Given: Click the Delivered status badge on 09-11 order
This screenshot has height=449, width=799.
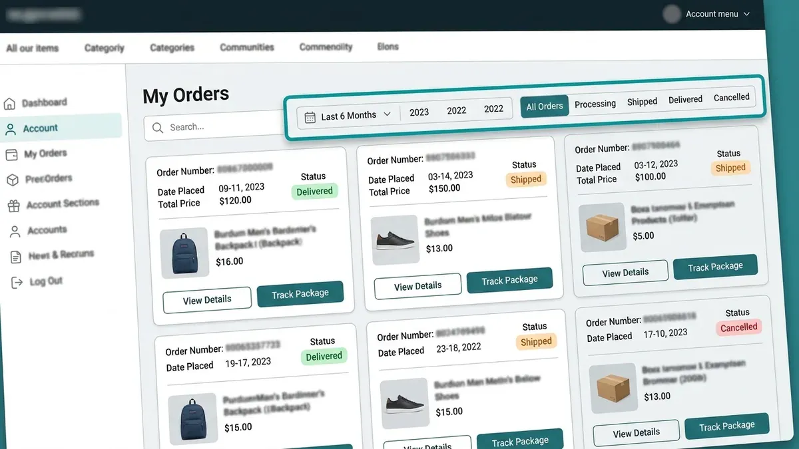Looking at the screenshot, I should pyautogui.click(x=314, y=192).
